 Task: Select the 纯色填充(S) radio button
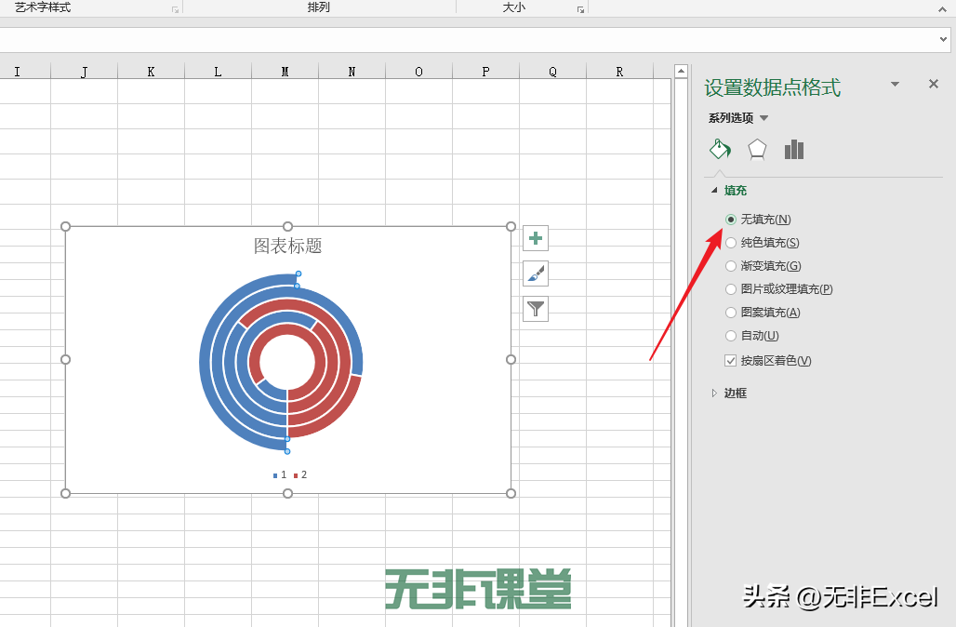click(730, 243)
